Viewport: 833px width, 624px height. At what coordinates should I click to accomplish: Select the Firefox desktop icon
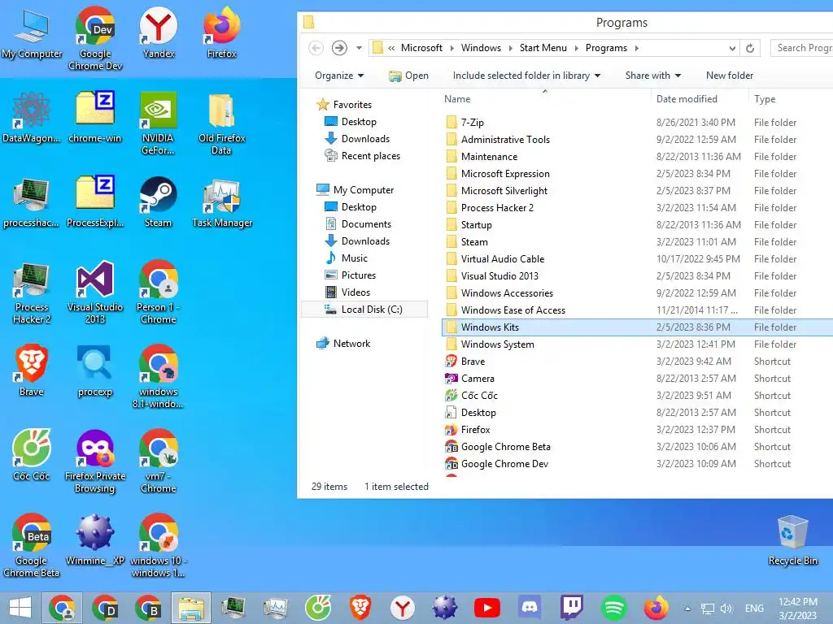click(221, 32)
